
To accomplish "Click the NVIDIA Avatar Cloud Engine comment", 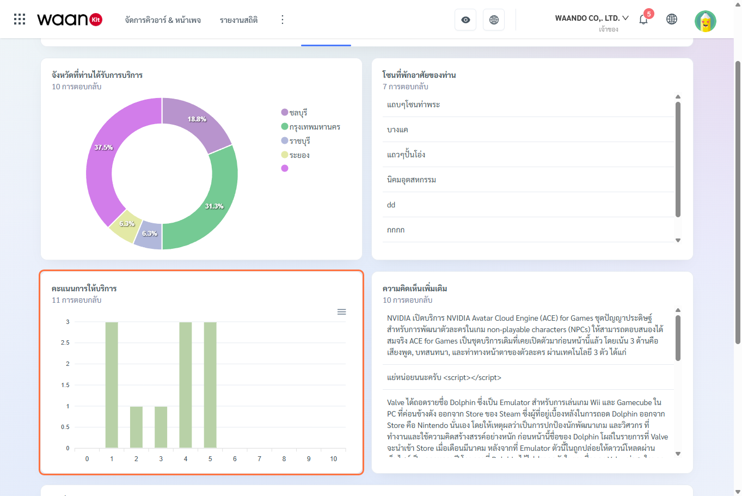I will point(528,335).
